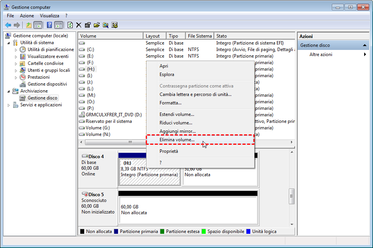This screenshot has width=373, height=248.
Task: Sort by the File Sistema column header
Action: pyautogui.click(x=200, y=36)
